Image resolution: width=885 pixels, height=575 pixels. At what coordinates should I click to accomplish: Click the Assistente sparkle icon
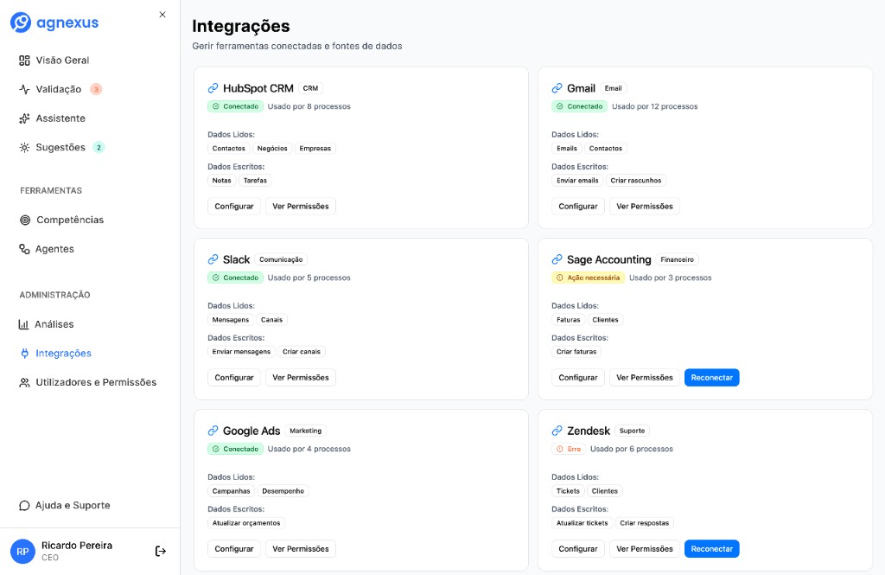pyautogui.click(x=24, y=118)
